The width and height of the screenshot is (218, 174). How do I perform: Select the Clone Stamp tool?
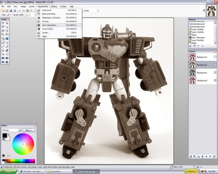(3, 50)
